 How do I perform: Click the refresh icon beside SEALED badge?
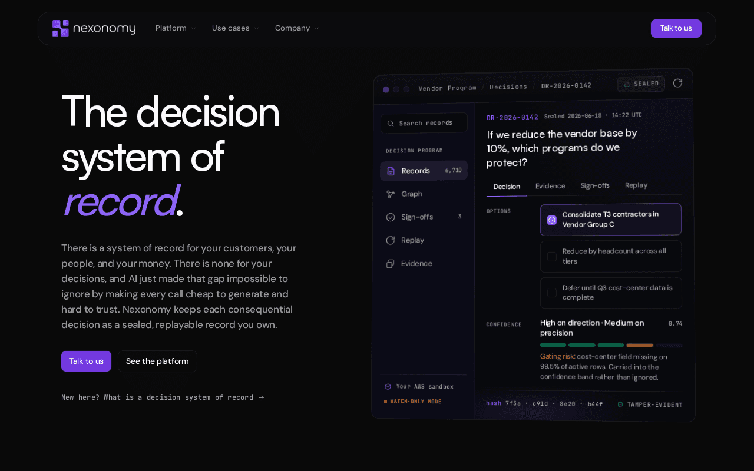(677, 83)
